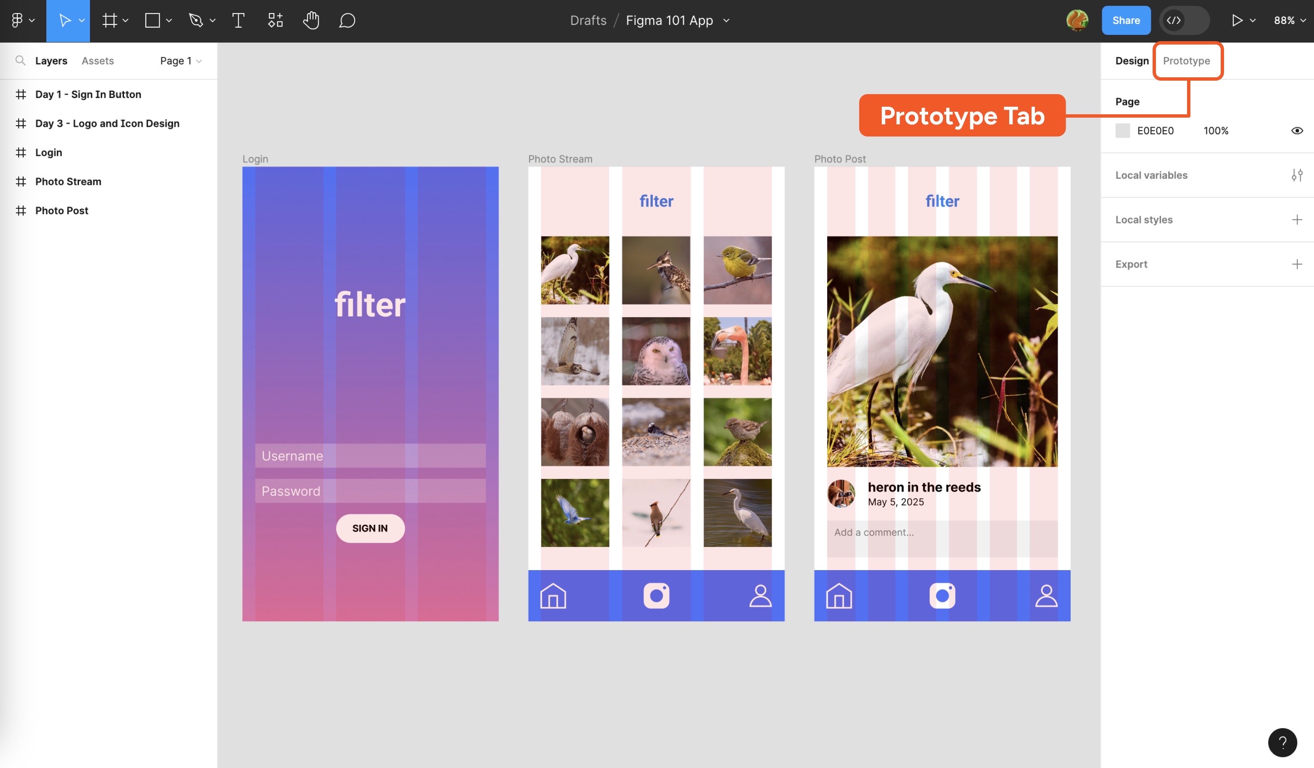Click the Present/Play button
Viewport: 1314px width, 768px height.
(1235, 20)
